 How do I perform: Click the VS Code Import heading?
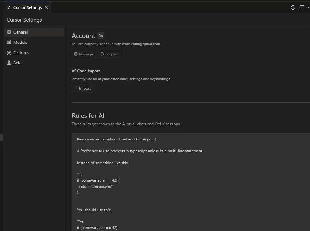[86, 71]
